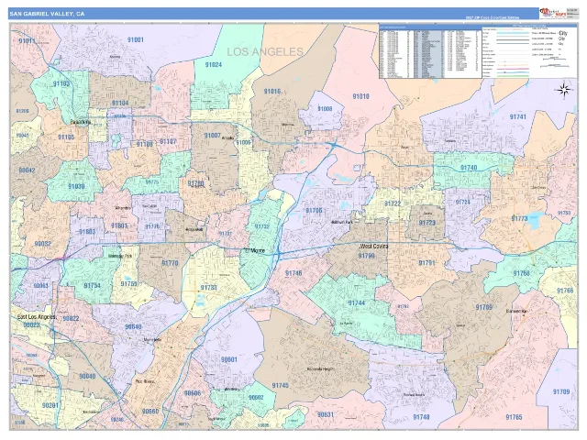This screenshot has width=587, height=440.
Task: Select the 'SAN GABRIEL VALLEY, CA' title
Action: click(47, 14)
